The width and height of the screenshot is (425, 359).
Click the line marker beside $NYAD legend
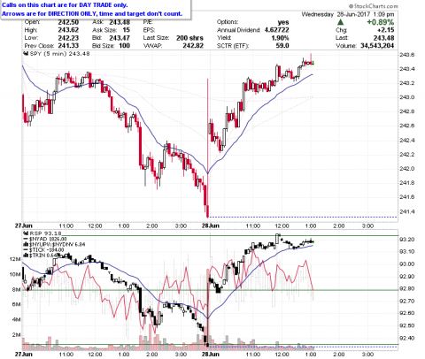[26, 239]
